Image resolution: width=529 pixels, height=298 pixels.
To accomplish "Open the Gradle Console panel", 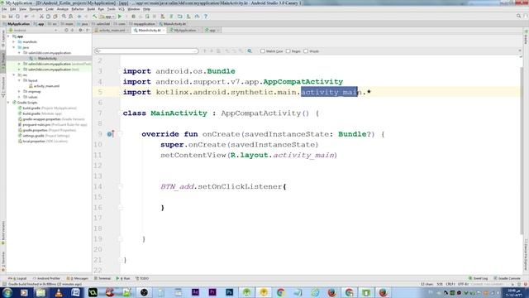I will tap(507, 278).
